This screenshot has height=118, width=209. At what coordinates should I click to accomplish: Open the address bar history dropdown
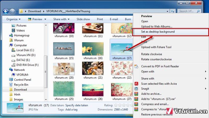click(x=167, y=11)
